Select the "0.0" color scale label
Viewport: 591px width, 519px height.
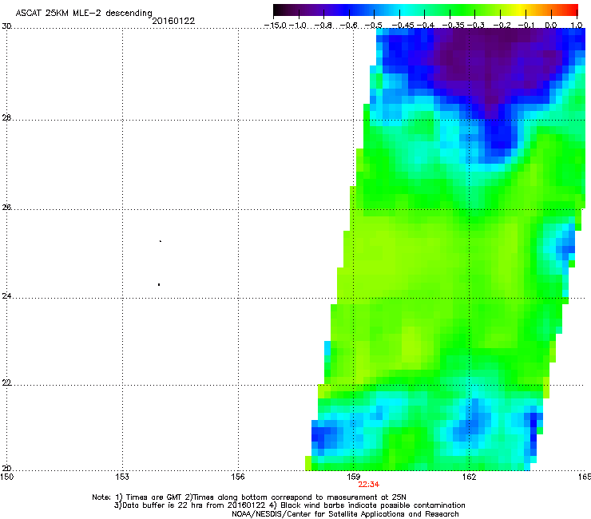(x=551, y=26)
